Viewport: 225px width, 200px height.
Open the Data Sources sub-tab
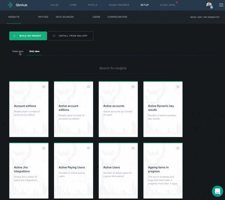[x=65, y=17]
